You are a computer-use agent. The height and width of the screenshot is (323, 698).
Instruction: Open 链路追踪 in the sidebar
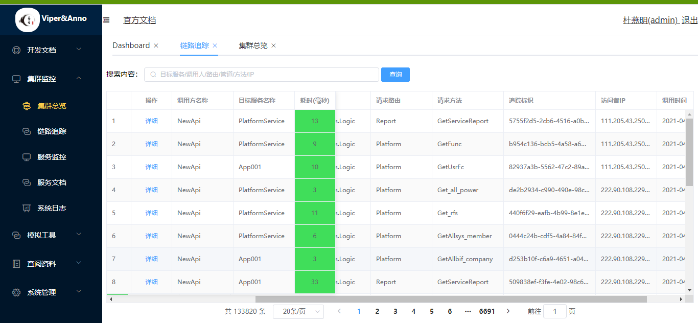click(x=51, y=131)
